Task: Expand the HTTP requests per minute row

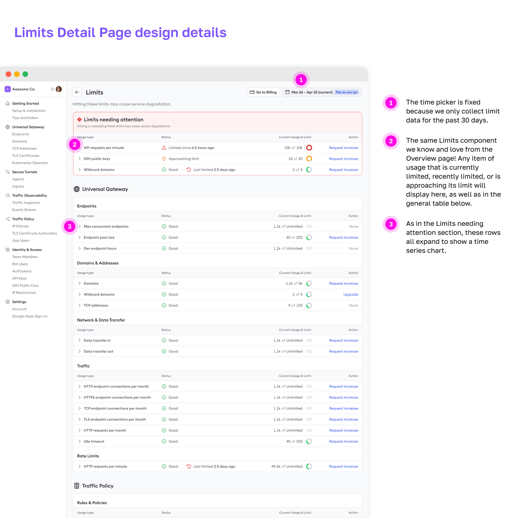Action: [79, 467]
